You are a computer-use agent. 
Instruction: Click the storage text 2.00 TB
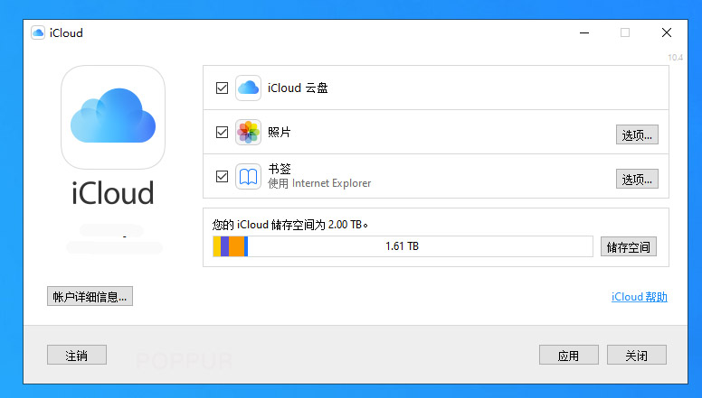[x=345, y=225]
